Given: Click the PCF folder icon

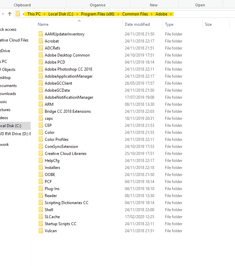Looking at the screenshot, I should click(x=41, y=182).
